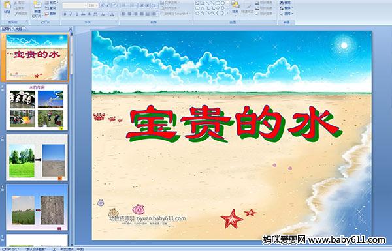This screenshot has width=392, height=251.
Task: Click the language indicator in status bar
Action: pos(72,249)
